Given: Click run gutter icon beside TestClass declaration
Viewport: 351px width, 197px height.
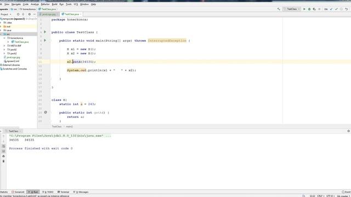Looking at the screenshot, I should tap(45, 32).
